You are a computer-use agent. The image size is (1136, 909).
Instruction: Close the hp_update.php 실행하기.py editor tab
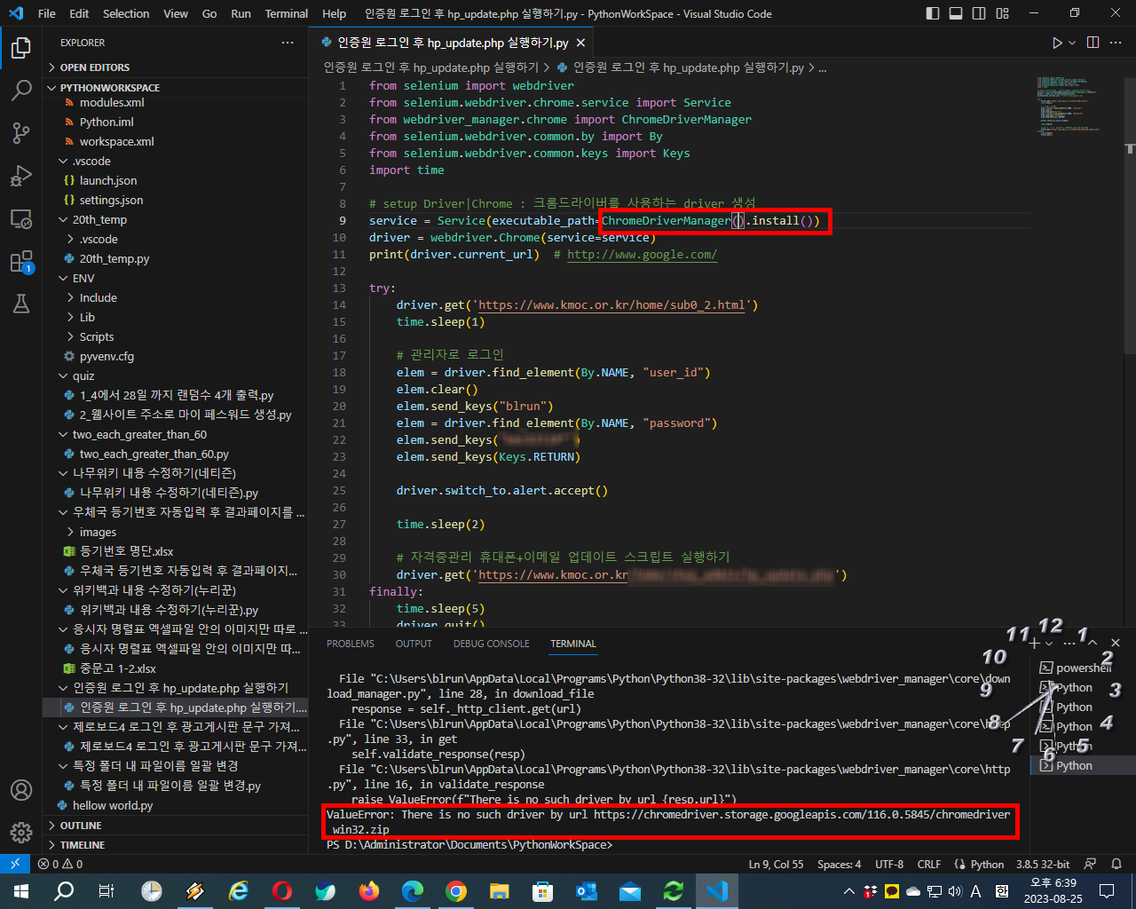tap(581, 43)
